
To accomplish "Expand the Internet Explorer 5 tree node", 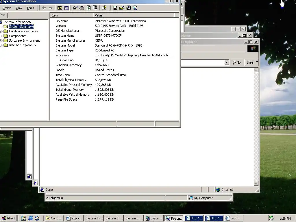I will pyautogui.click(x=1, y=45).
